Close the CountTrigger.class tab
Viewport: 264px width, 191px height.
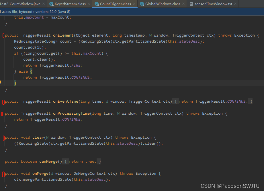point(134,4)
